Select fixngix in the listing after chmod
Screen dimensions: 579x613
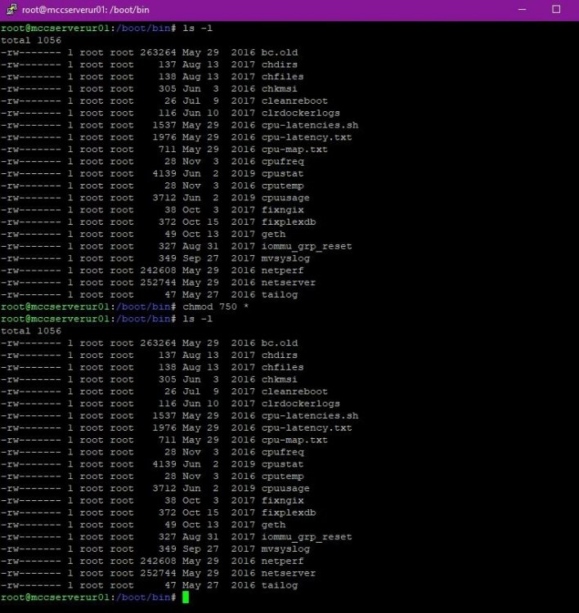[x=282, y=500]
